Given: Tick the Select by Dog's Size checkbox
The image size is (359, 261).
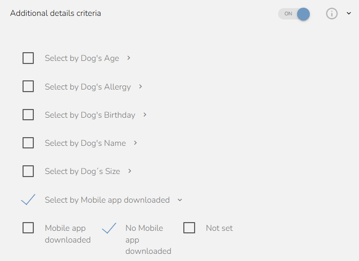Looking at the screenshot, I should [x=28, y=171].
